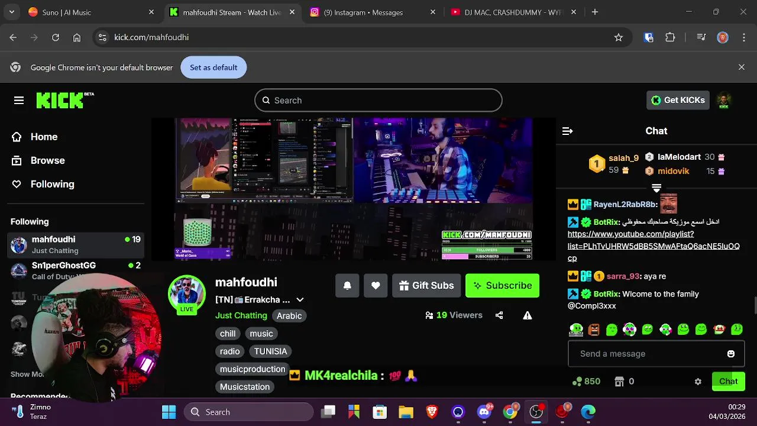Open the Kick hamburger sidebar menu
The width and height of the screenshot is (757, 426).
click(19, 101)
